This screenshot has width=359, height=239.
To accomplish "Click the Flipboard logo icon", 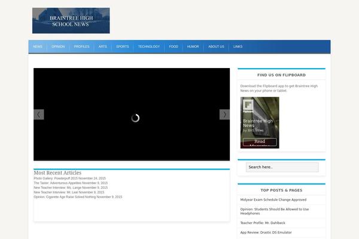I will 248,105.
